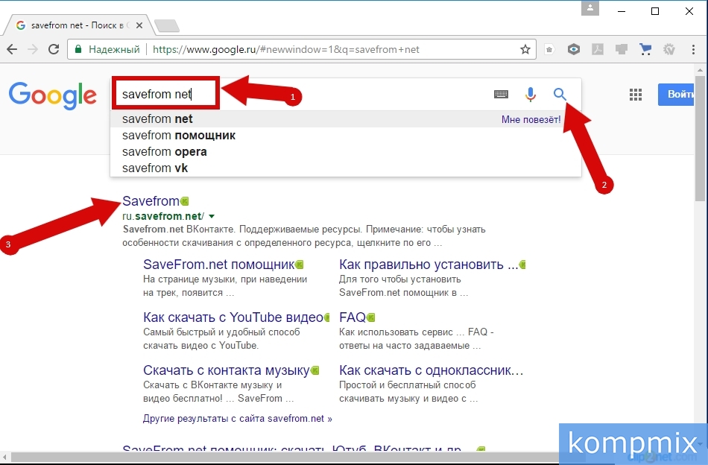Open Chrome three-dot menu
This screenshot has height=465, width=708.
click(x=693, y=50)
